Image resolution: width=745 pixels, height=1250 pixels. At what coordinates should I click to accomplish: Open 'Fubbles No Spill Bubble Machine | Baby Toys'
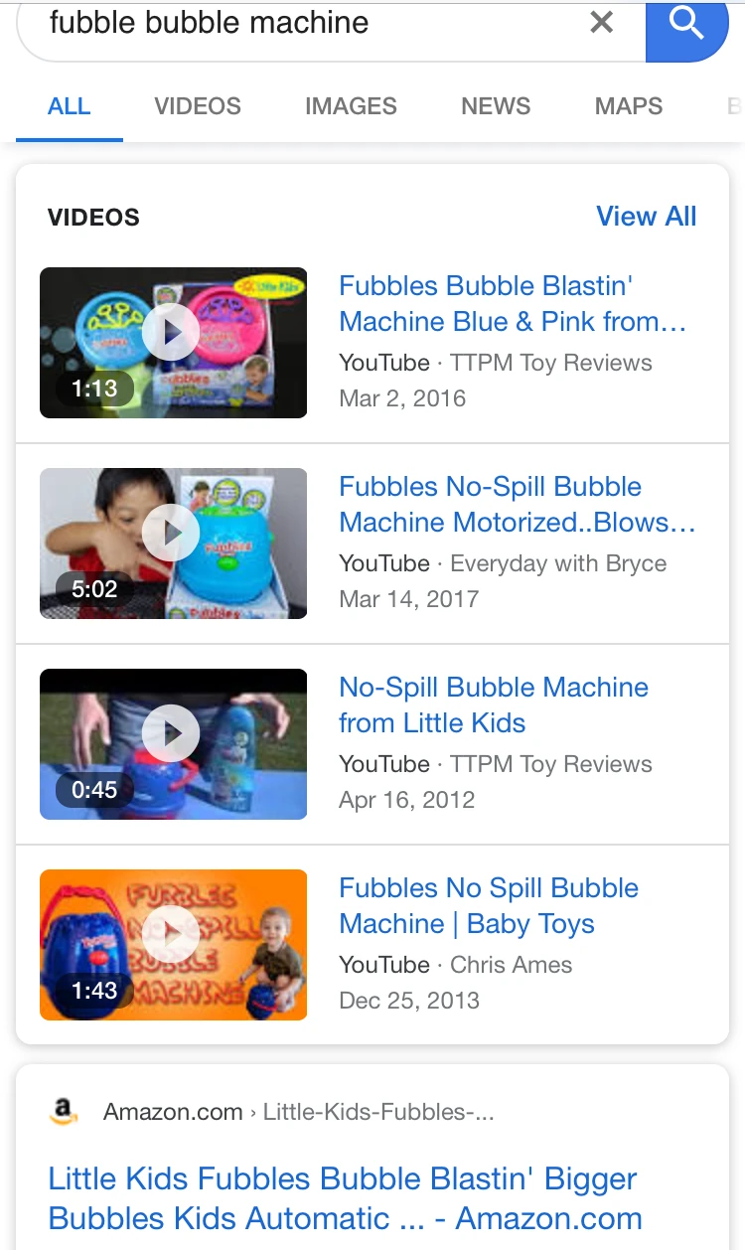tap(489, 906)
